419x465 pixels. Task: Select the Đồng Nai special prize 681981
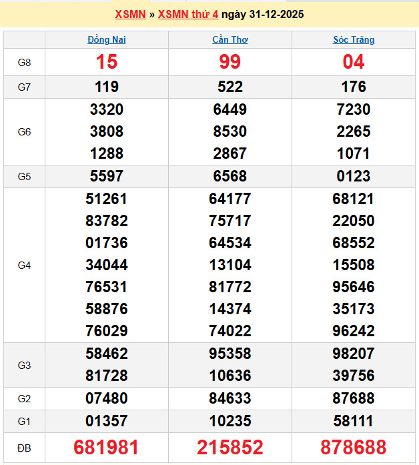[x=107, y=447]
